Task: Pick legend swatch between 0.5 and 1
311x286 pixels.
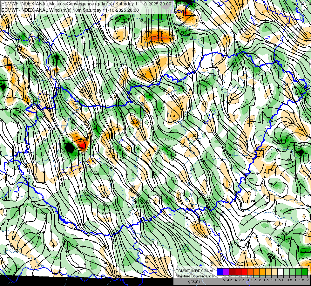Action: click(293, 272)
